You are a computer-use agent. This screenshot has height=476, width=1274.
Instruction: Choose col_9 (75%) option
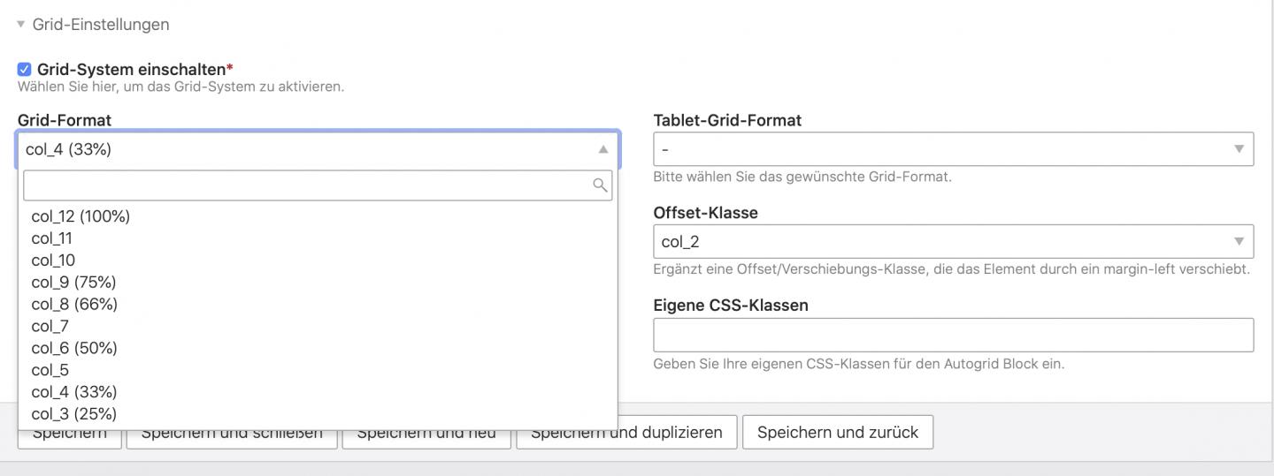pyautogui.click(x=73, y=283)
